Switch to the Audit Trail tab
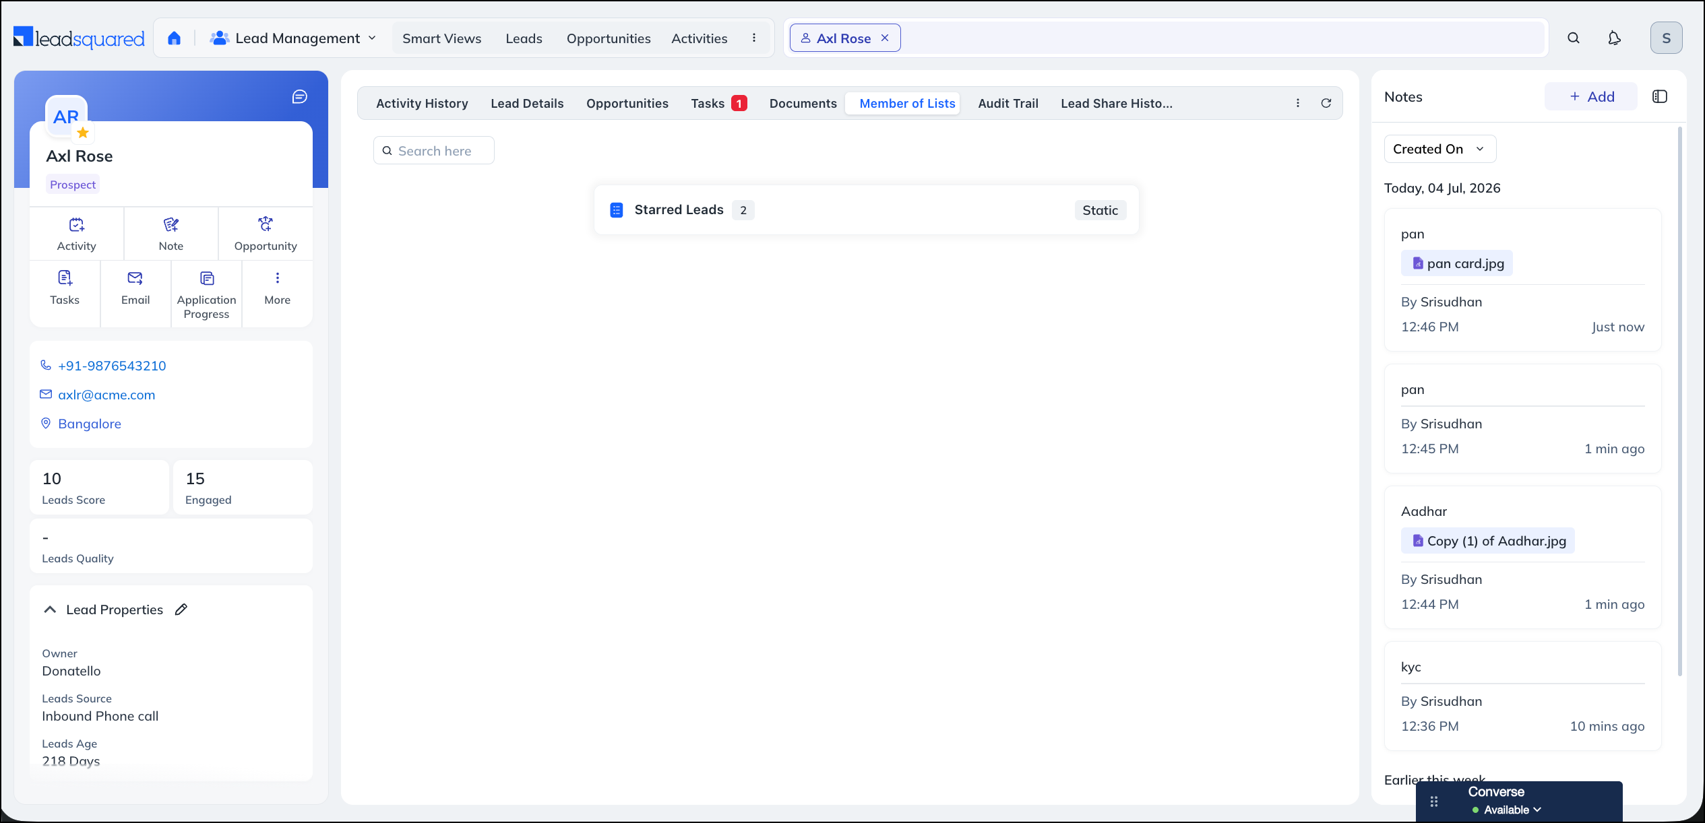 (1007, 103)
